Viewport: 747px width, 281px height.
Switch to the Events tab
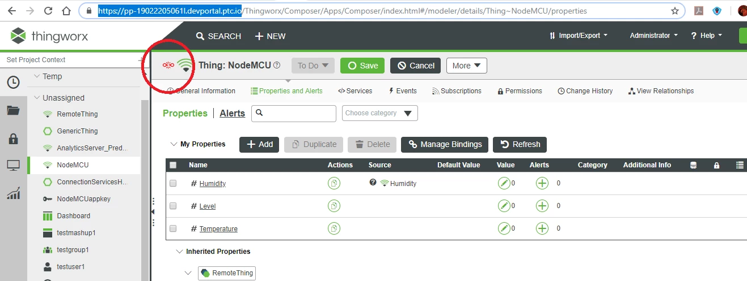click(x=403, y=91)
